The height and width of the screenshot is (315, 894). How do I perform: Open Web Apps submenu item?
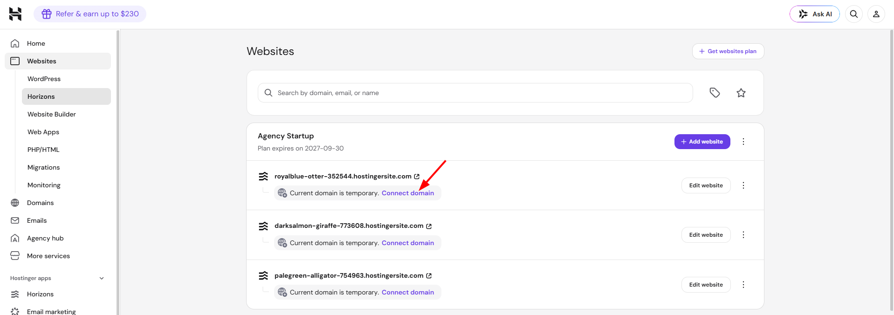66,132
